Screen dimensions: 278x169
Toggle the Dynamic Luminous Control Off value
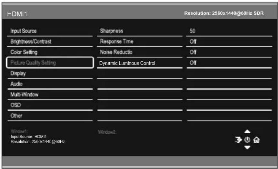[x=193, y=63]
